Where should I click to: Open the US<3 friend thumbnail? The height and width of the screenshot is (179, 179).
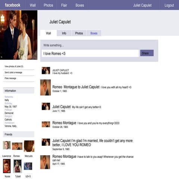(28, 166)
